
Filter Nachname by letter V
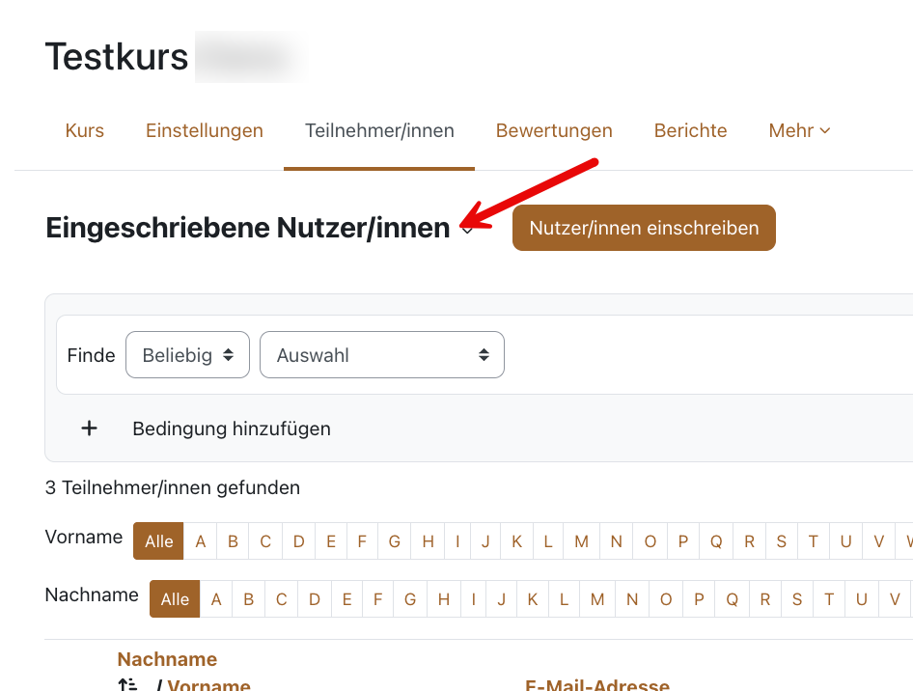895,599
